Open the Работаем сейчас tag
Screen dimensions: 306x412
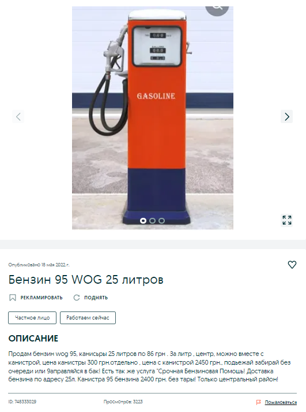[88, 318]
